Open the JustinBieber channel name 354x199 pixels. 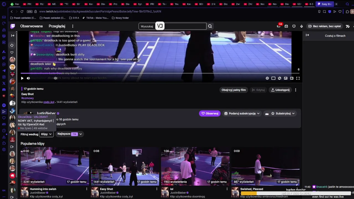pos(46,113)
